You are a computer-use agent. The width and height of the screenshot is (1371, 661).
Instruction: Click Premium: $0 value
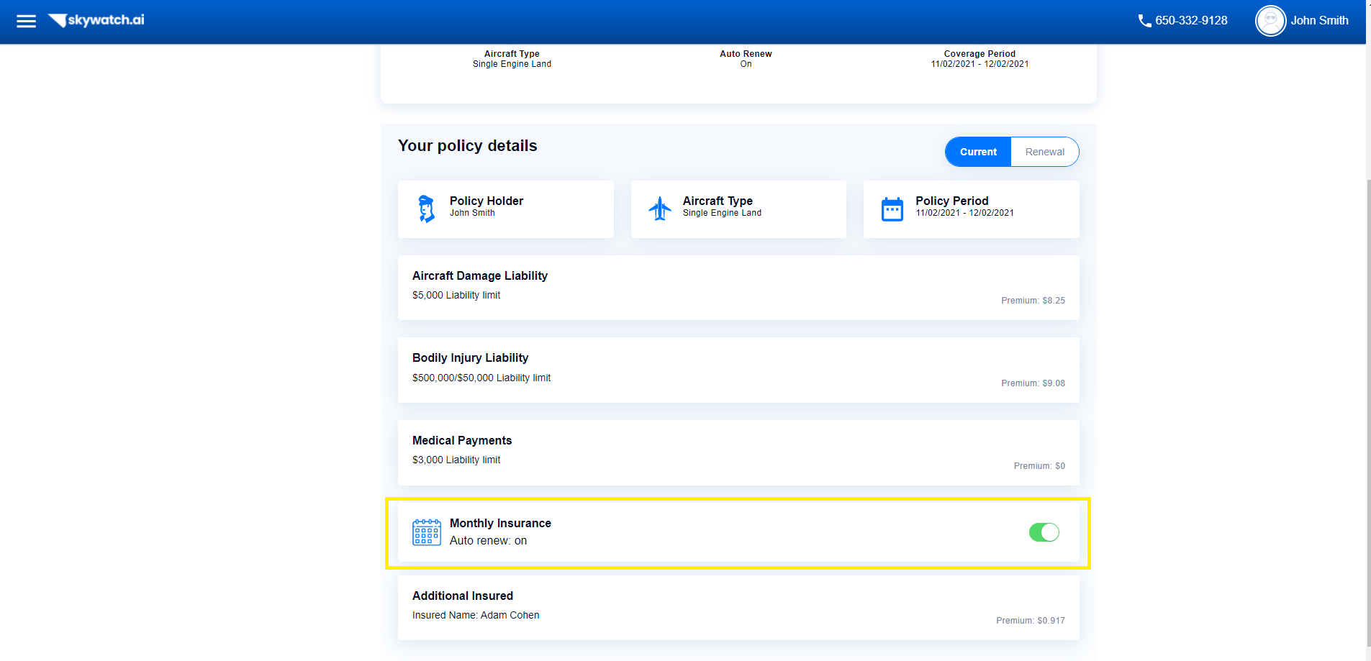pyautogui.click(x=1039, y=466)
